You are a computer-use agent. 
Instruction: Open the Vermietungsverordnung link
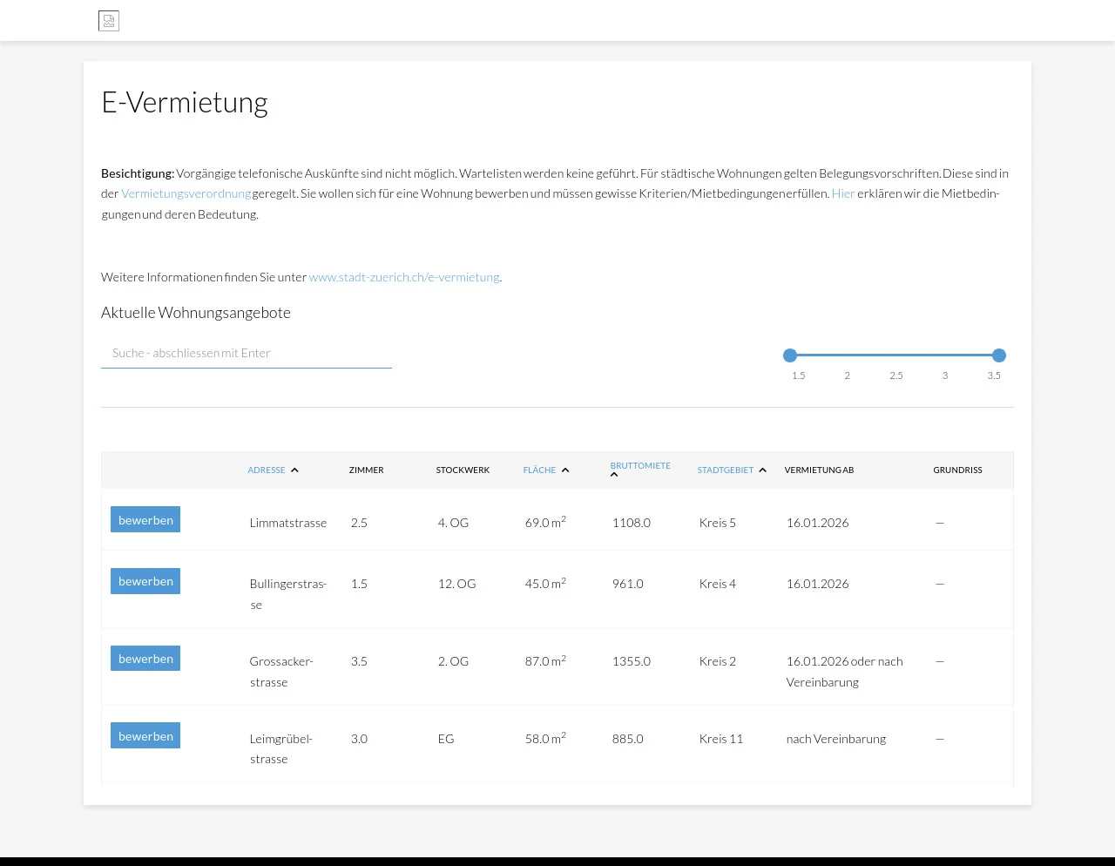[186, 193]
